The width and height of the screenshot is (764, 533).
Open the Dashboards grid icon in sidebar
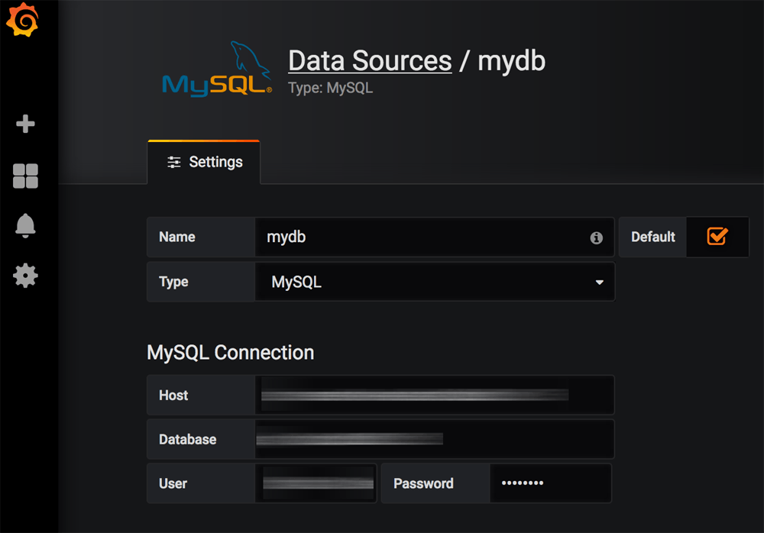25,176
